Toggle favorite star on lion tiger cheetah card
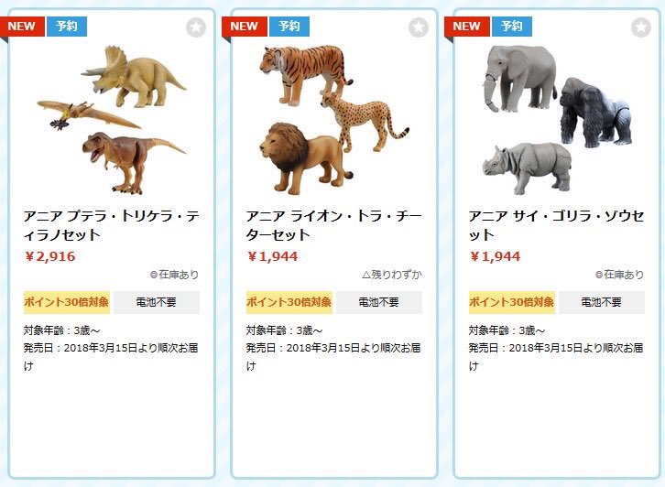This screenshot has width=665, height=487. click(x=419, y=27)
